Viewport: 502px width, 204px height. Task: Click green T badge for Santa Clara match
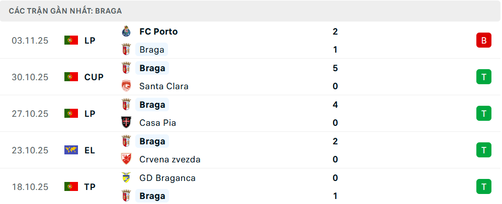pos(483,77)
